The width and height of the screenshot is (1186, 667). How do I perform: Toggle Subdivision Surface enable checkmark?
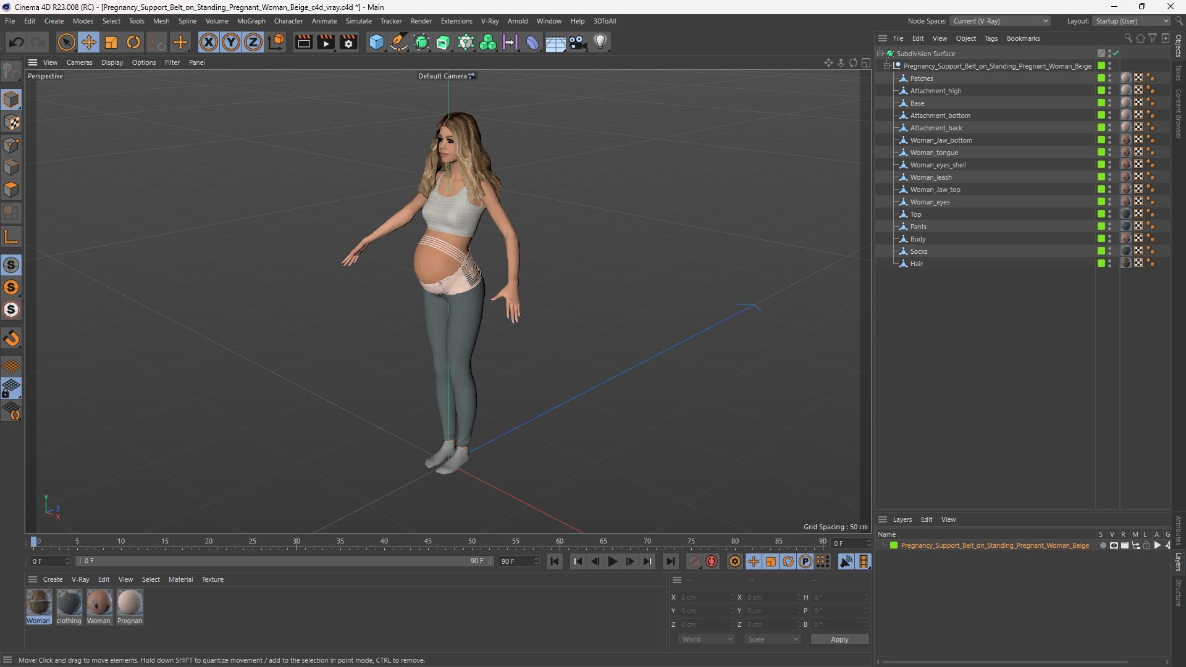1116,53
